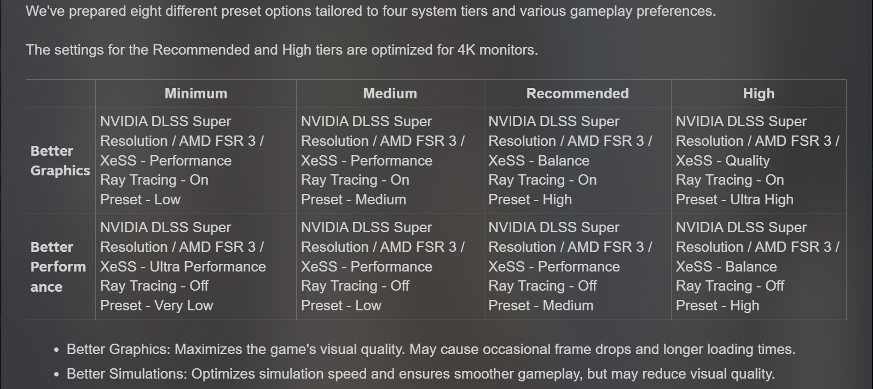Click the 'Better Simulations' bullet point
Image resolution: width=873 pixels, height=389 pixels.
pos(420,374)
